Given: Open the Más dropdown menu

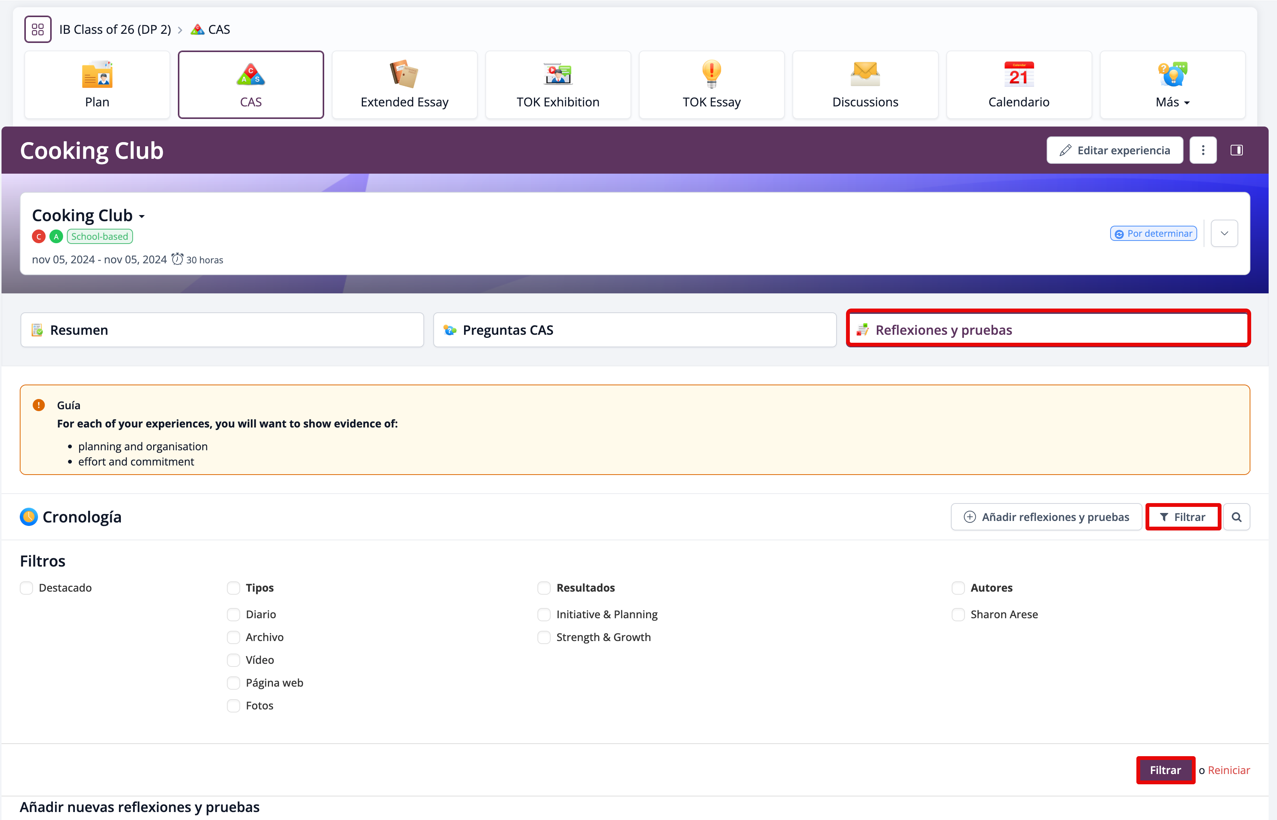Looking at the screenshot, I should (x=1172, y=85).
